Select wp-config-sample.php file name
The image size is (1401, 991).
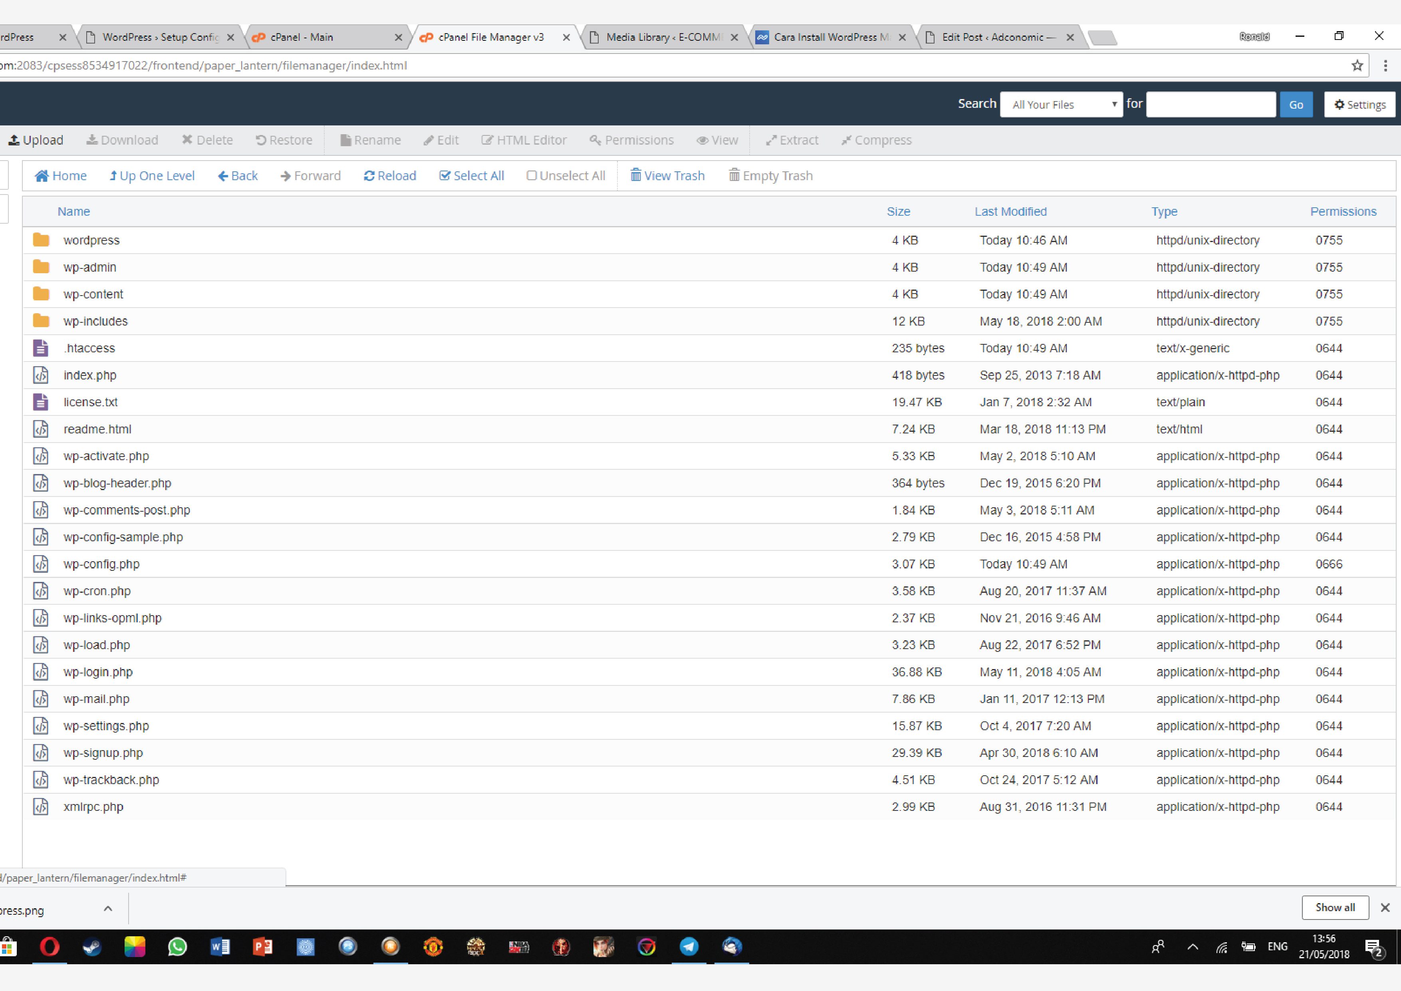(x=123, y=538)
